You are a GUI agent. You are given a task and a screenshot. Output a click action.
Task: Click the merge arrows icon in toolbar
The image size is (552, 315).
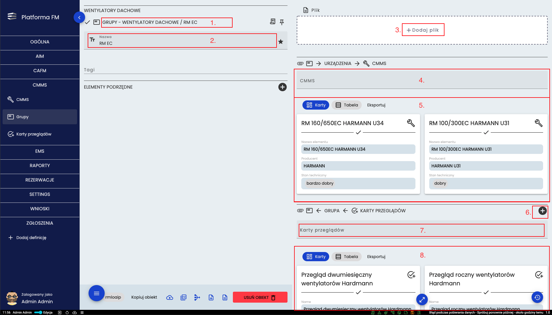point(197,297)
